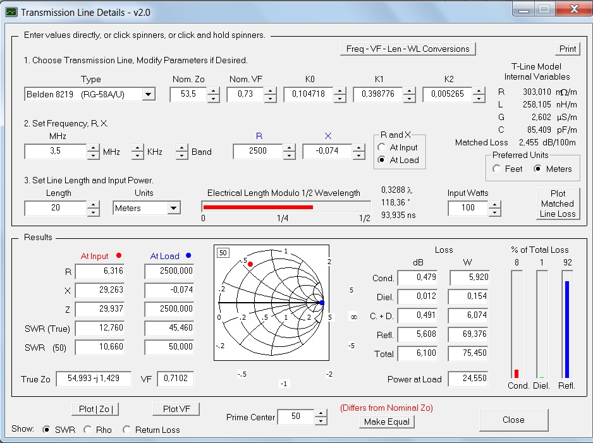Decrease X with its down spinner arrow
The height and width of the screenshot is (443, 593).
[358, 155]
